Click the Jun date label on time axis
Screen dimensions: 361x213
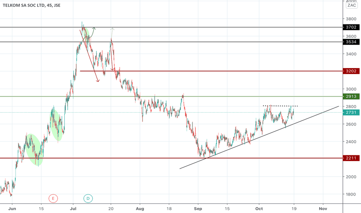tap(12, 209)
